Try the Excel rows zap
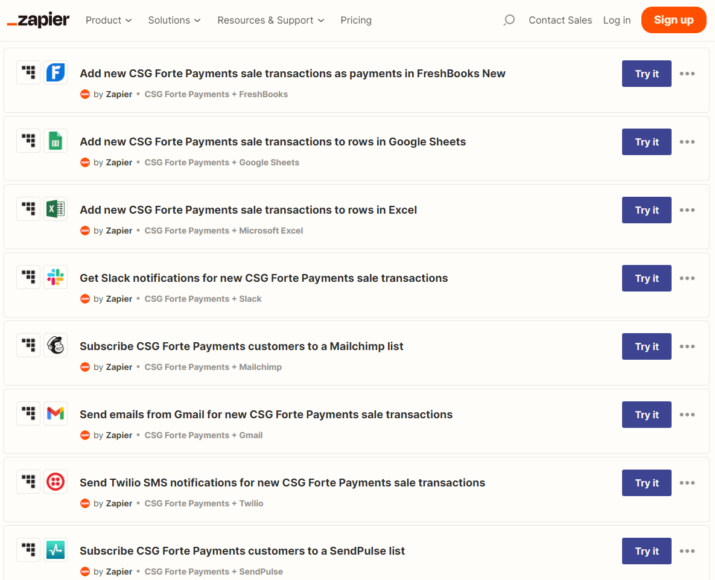 [x=647, y=210]
